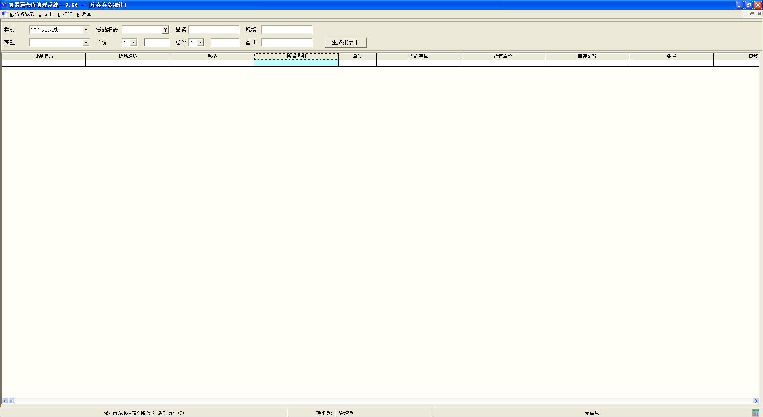Click the calculator icon in status bar

[x=756, y=413]
